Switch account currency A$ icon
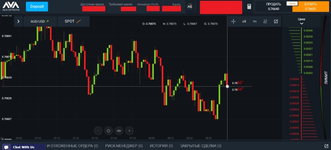 189,7
